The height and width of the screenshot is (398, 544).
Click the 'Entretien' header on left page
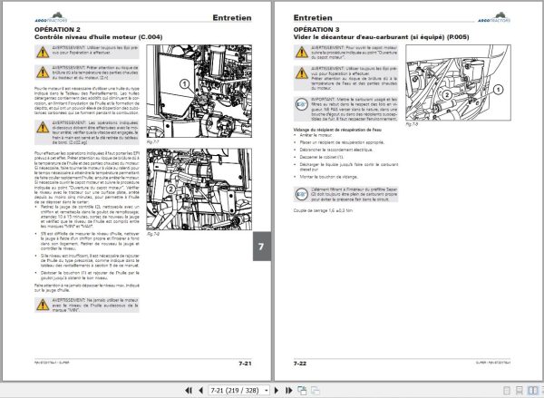pos(232,18)
